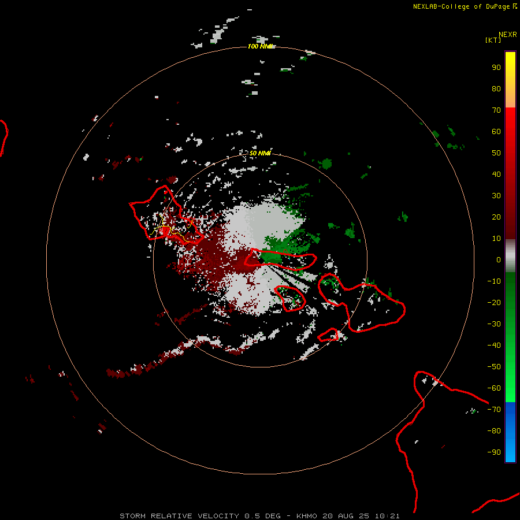Click the blue bottom segment of the color bar
This screenshot has width=520, height=520.
[510, 432]
